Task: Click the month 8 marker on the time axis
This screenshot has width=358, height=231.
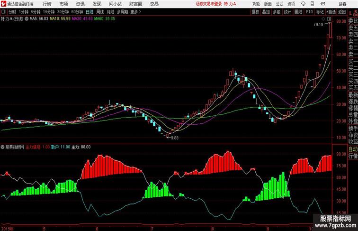Action: tap(213, 229)
